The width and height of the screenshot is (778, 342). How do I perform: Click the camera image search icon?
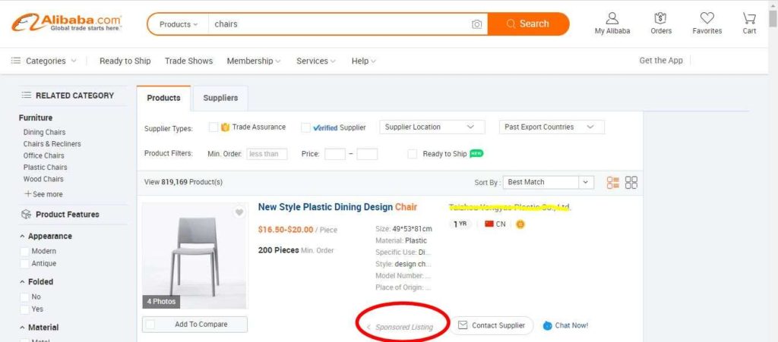(x=476, y=24)
